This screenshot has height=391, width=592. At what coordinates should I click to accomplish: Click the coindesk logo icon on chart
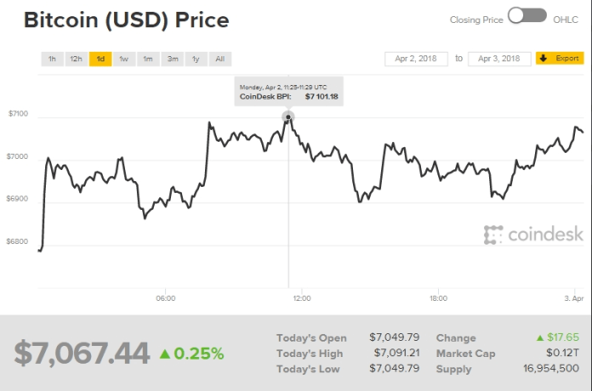coord(492,235)
